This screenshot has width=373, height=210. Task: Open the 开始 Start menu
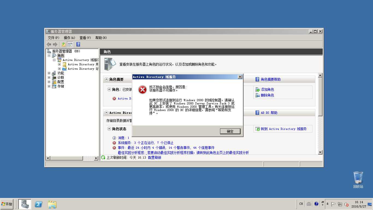(x=7, y=204)
